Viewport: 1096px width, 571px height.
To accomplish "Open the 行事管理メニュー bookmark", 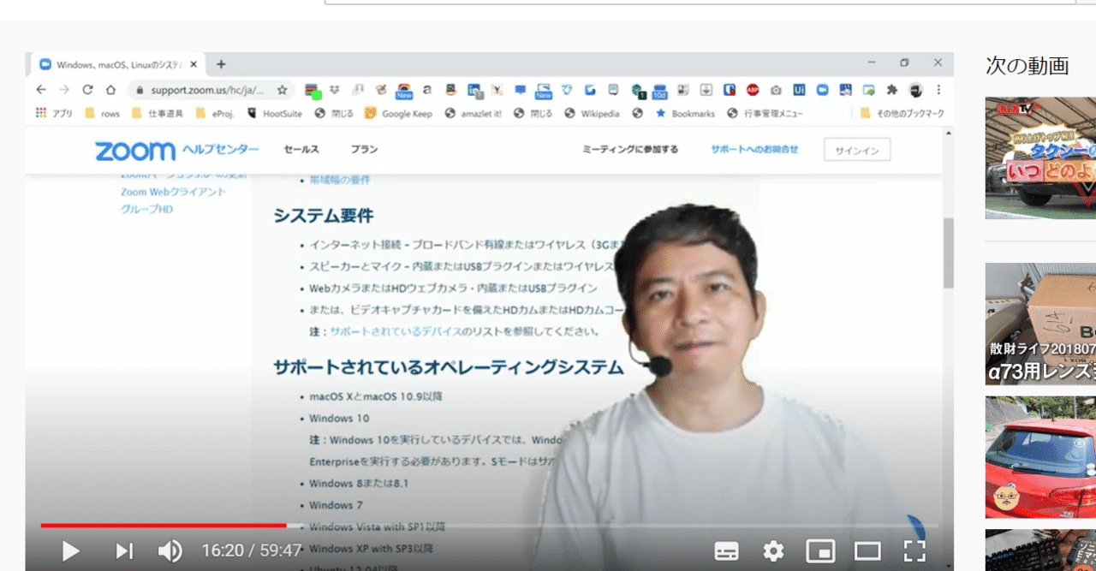I will 765,113.
